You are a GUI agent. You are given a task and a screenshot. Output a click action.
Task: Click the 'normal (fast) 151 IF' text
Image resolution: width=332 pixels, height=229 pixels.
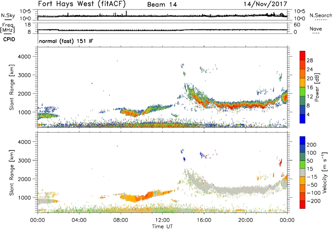[66, 41]
